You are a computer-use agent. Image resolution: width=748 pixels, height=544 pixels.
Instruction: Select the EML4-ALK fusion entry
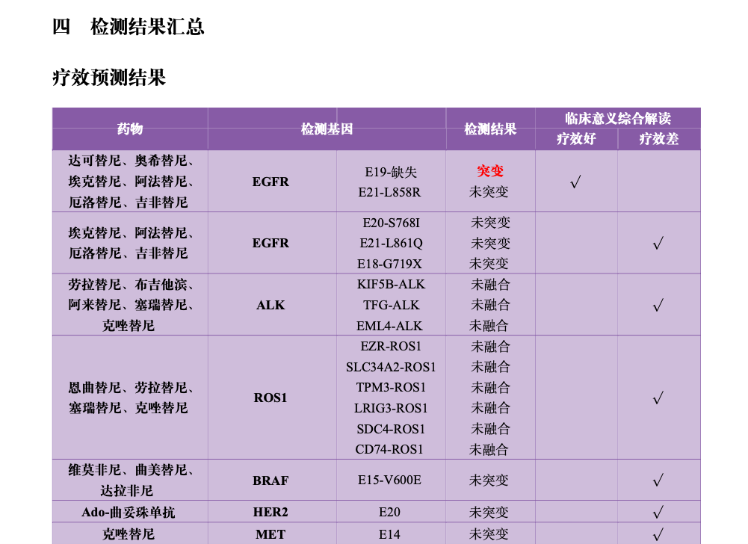pos(389,326)
